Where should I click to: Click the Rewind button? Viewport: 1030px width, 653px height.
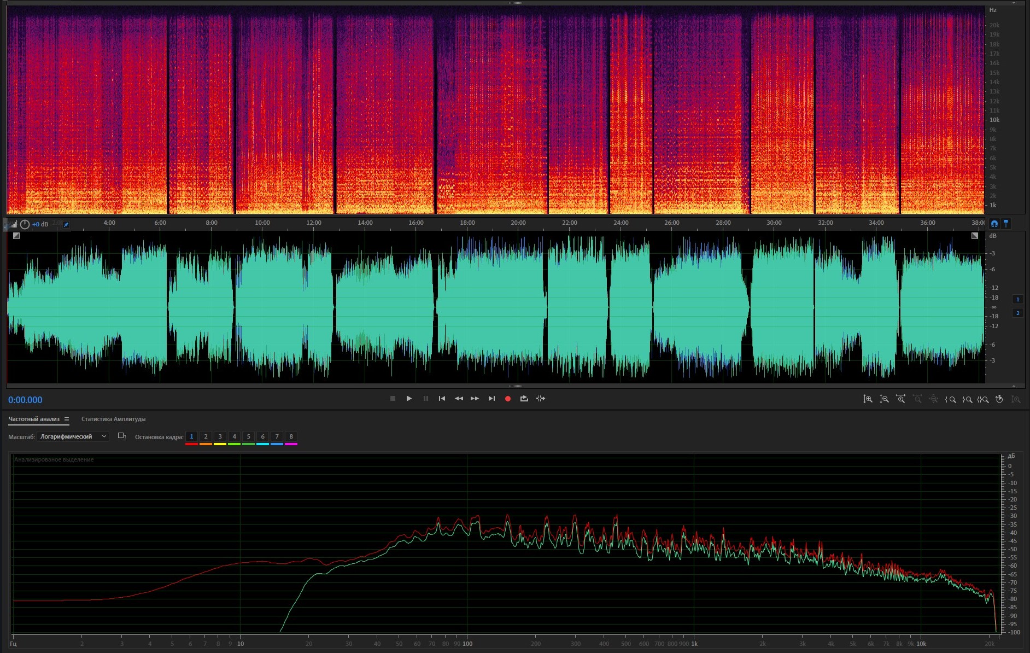(x=459, y=399)
